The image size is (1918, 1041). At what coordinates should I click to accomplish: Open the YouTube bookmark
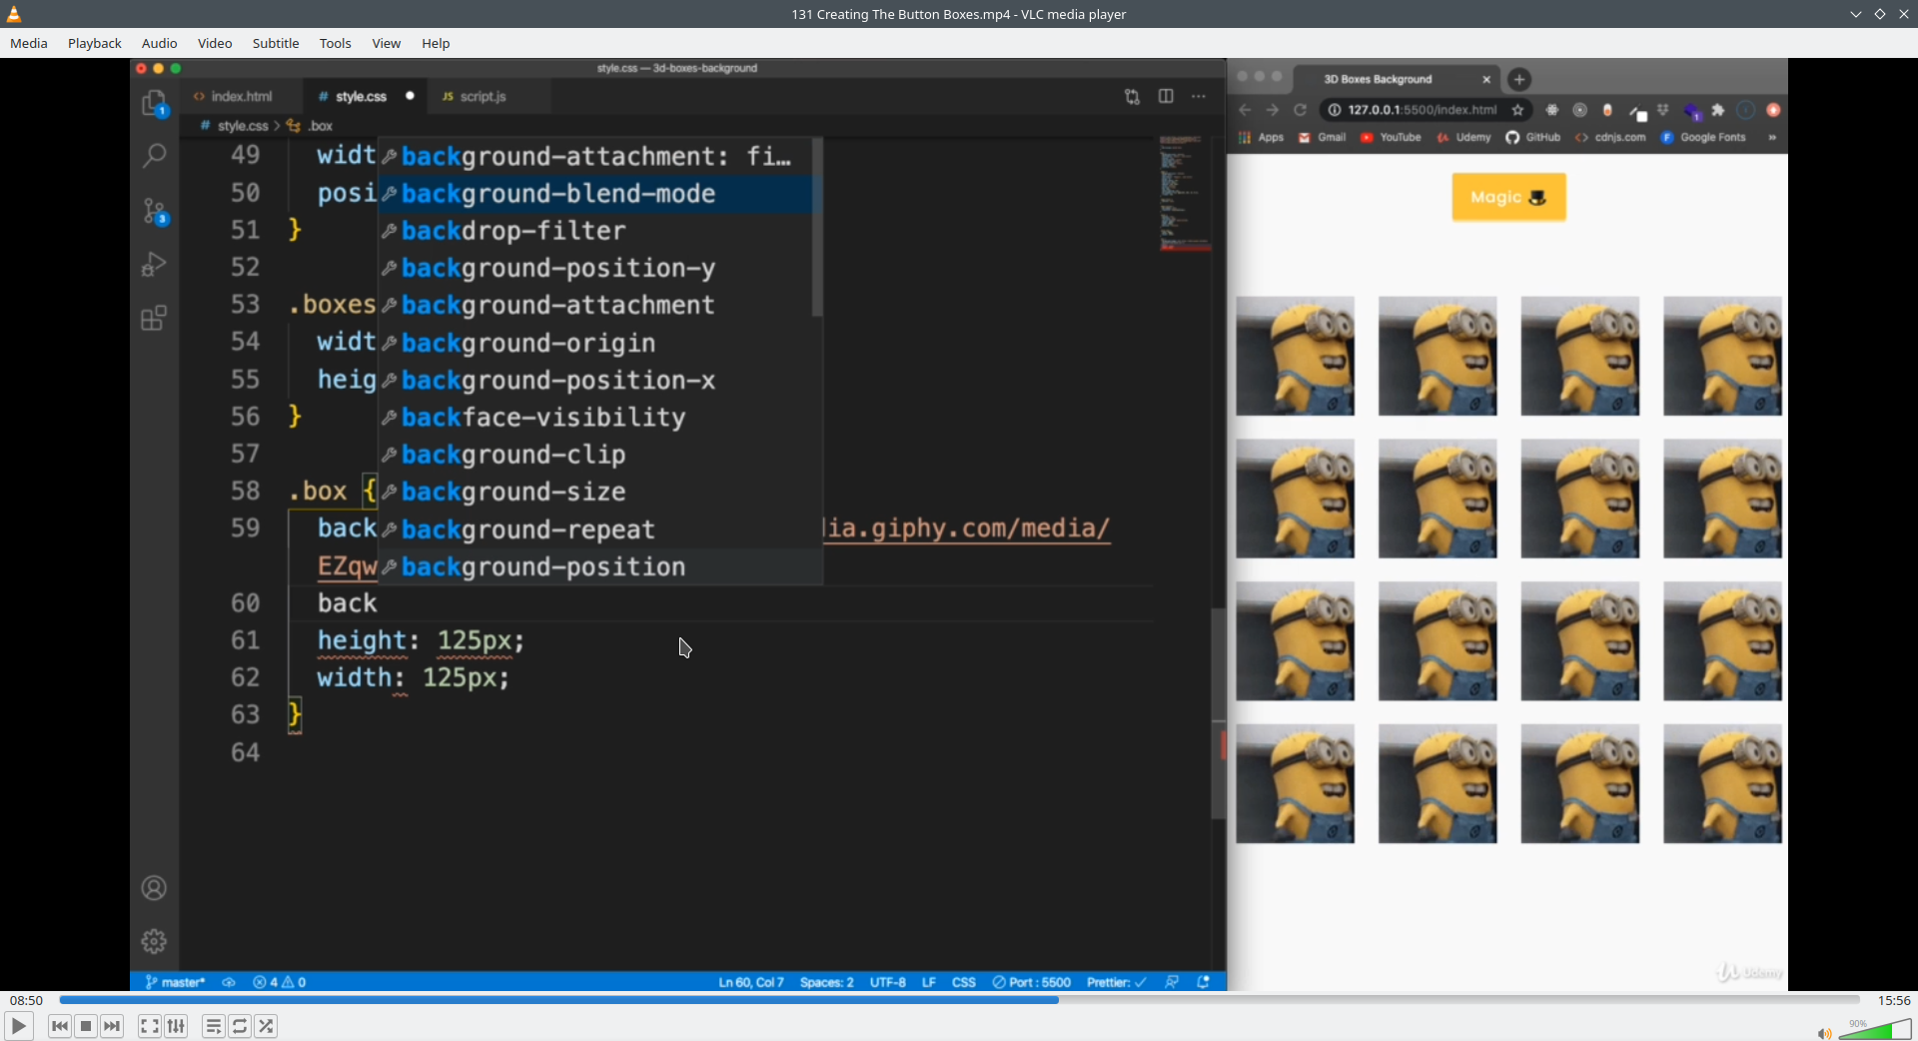click(x=1391, y=138)
